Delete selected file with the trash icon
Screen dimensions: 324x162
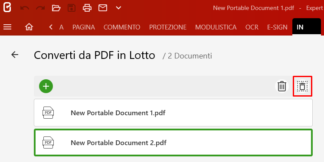(282, 86)
